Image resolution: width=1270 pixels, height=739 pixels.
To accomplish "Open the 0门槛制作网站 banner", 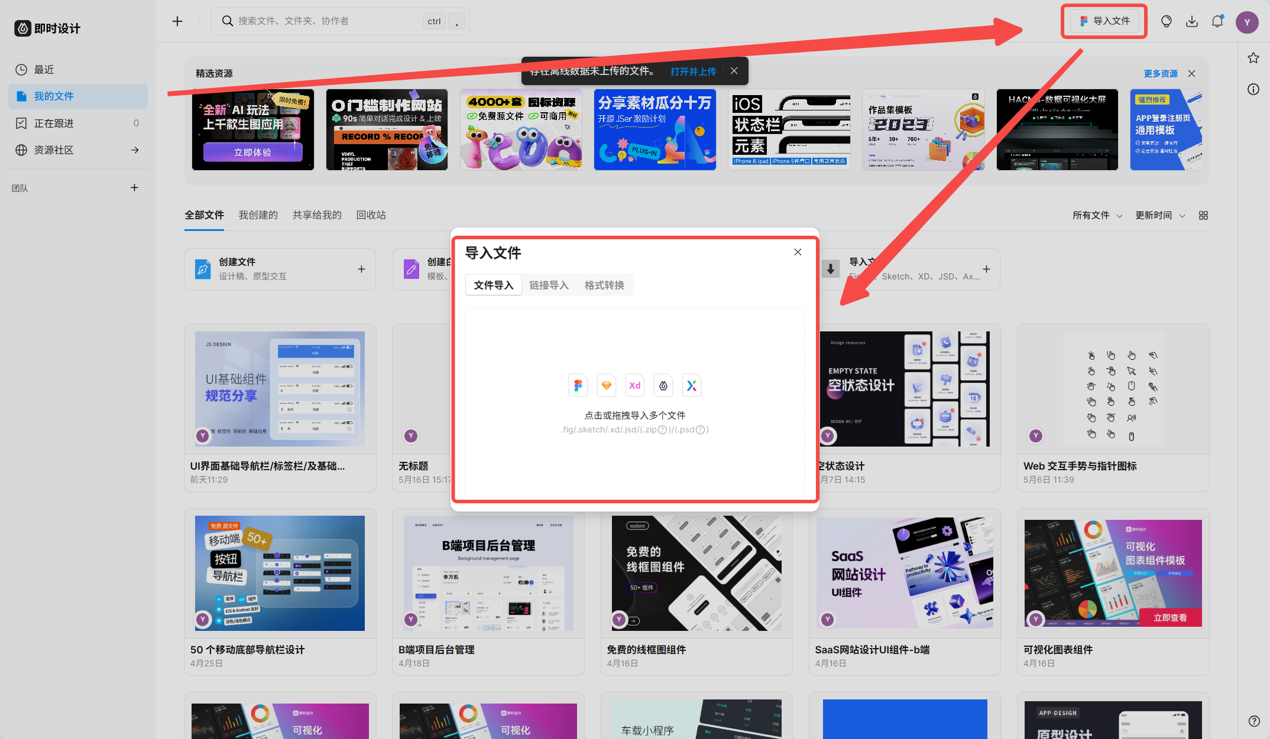I will pyautogui.click(x=387, y=129).
